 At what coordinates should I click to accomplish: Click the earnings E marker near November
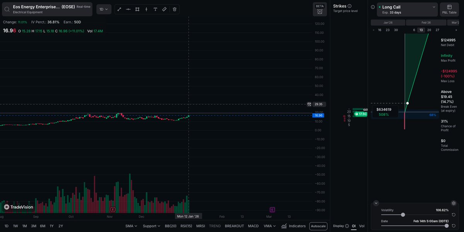pos(113,209)
